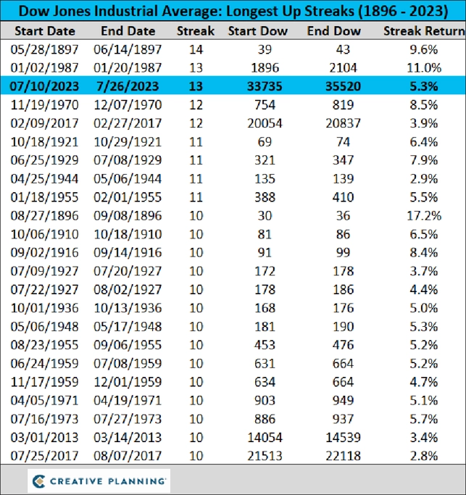This screenshot has height=495, width=466.
Task: Select the End Date column header
Action: tap(128, 31)
